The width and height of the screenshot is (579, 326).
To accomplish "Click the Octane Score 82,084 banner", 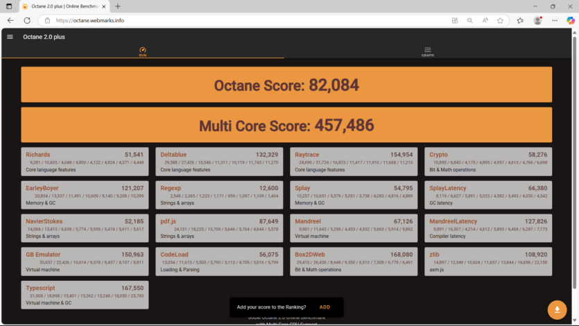I will pos(286,85).
